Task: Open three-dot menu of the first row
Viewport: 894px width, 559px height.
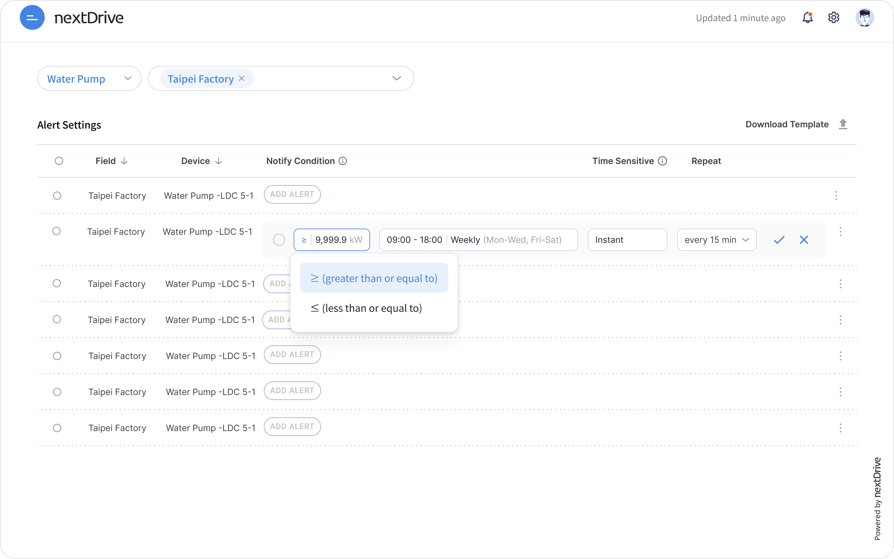Action: coord(836,196)
